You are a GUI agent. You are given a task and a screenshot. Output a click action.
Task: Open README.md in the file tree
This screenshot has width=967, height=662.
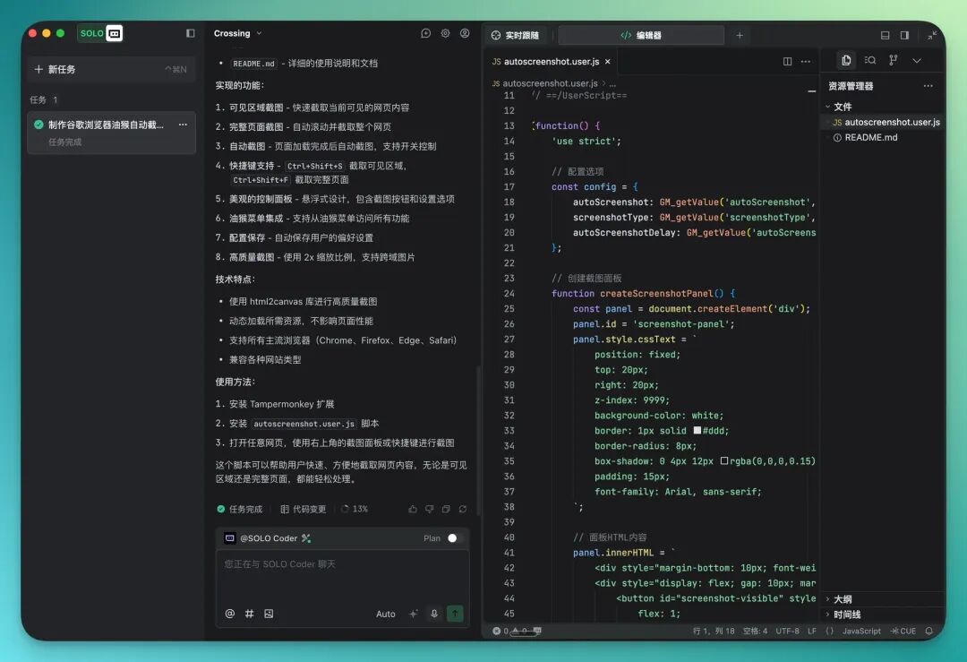click(x=871, y=138)
